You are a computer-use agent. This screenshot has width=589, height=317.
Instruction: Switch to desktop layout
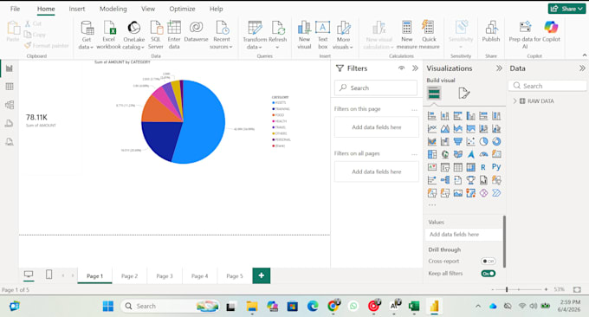[x=29, y=275]
